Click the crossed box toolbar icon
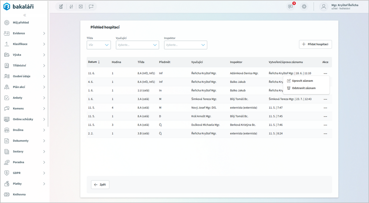Screen dimensions: 369x203 (x=81, y=6)
